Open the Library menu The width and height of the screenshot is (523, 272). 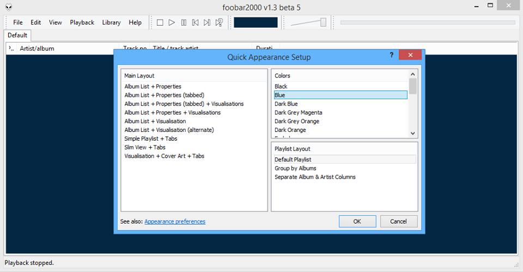tap(111, 22)
